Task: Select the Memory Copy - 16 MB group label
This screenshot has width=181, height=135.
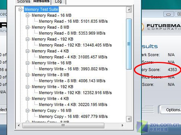Action: [x=51, y=111]
